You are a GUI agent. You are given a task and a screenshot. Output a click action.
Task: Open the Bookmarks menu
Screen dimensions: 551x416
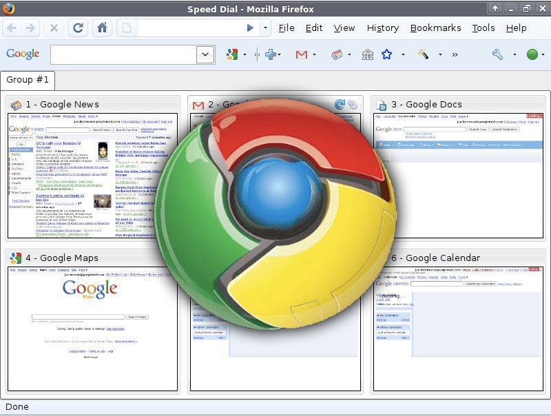coord(436,28)
